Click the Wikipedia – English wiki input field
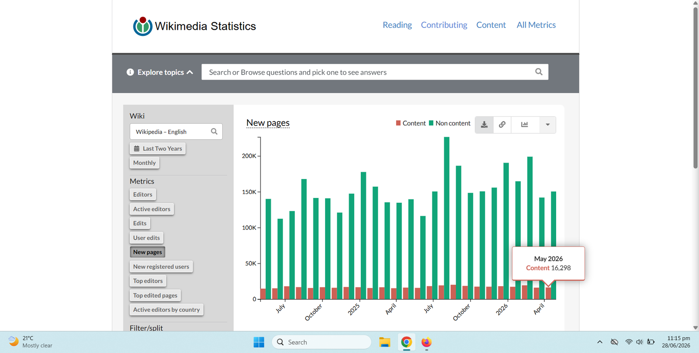The image size is (699, 353). coord(176,132)
